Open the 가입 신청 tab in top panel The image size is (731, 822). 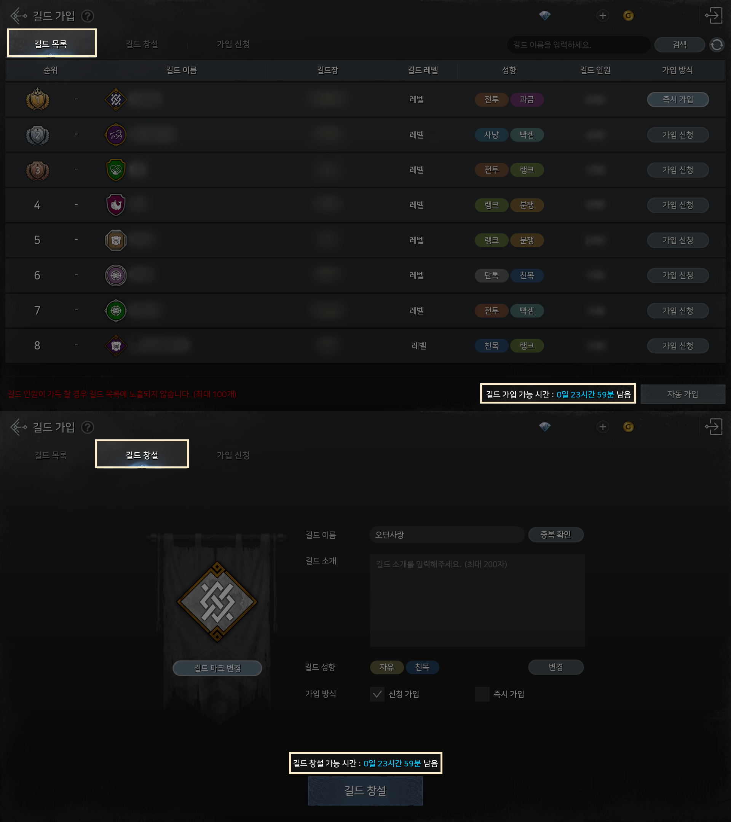(233, 44)
